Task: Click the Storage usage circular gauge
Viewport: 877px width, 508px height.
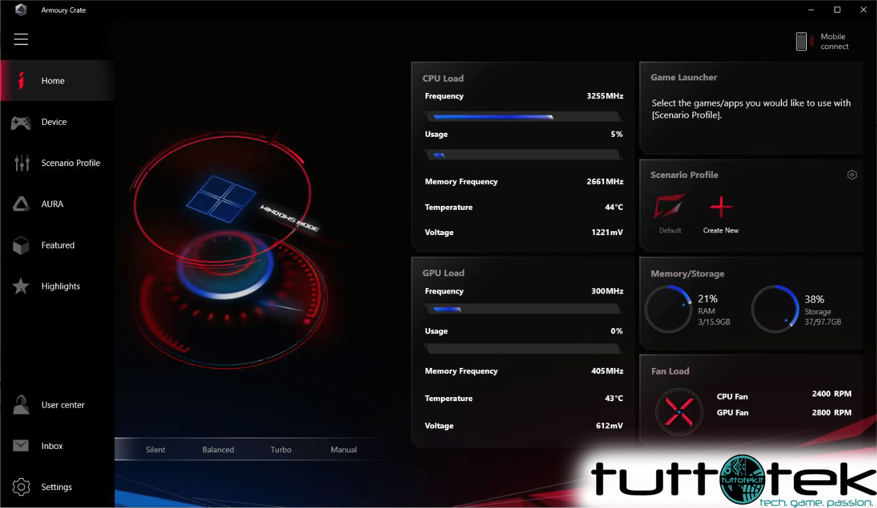Action: 775,309
